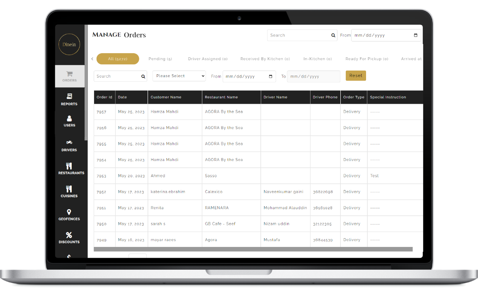The width and height of the screenshot is (478, 288).
Task: Click the magnifier in top search box
Action: pyautogui.click(x=333, y=36)
